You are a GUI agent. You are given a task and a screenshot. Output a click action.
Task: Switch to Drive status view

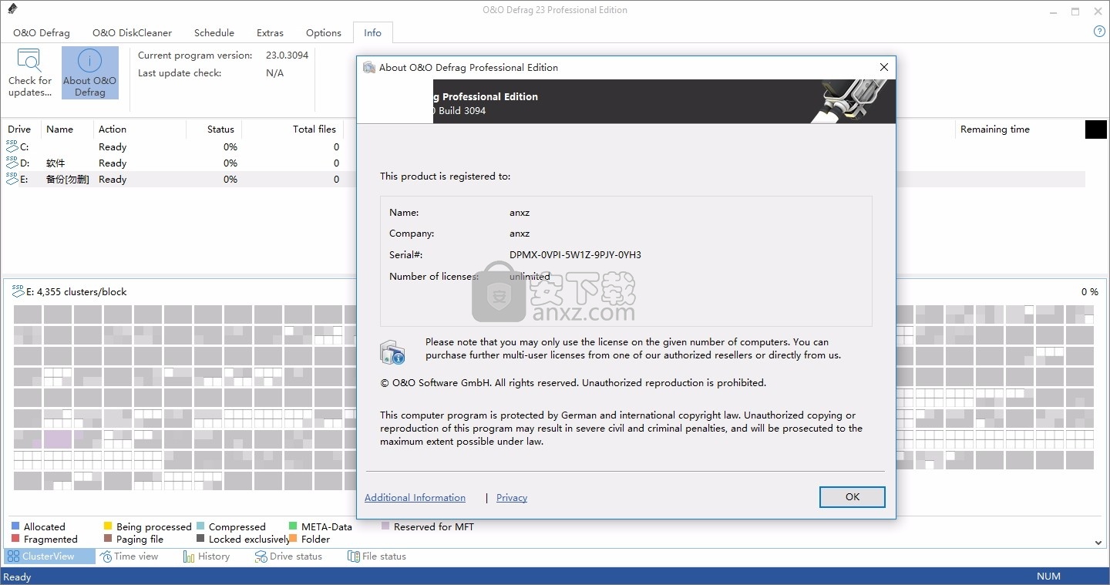tap(288, 556)
